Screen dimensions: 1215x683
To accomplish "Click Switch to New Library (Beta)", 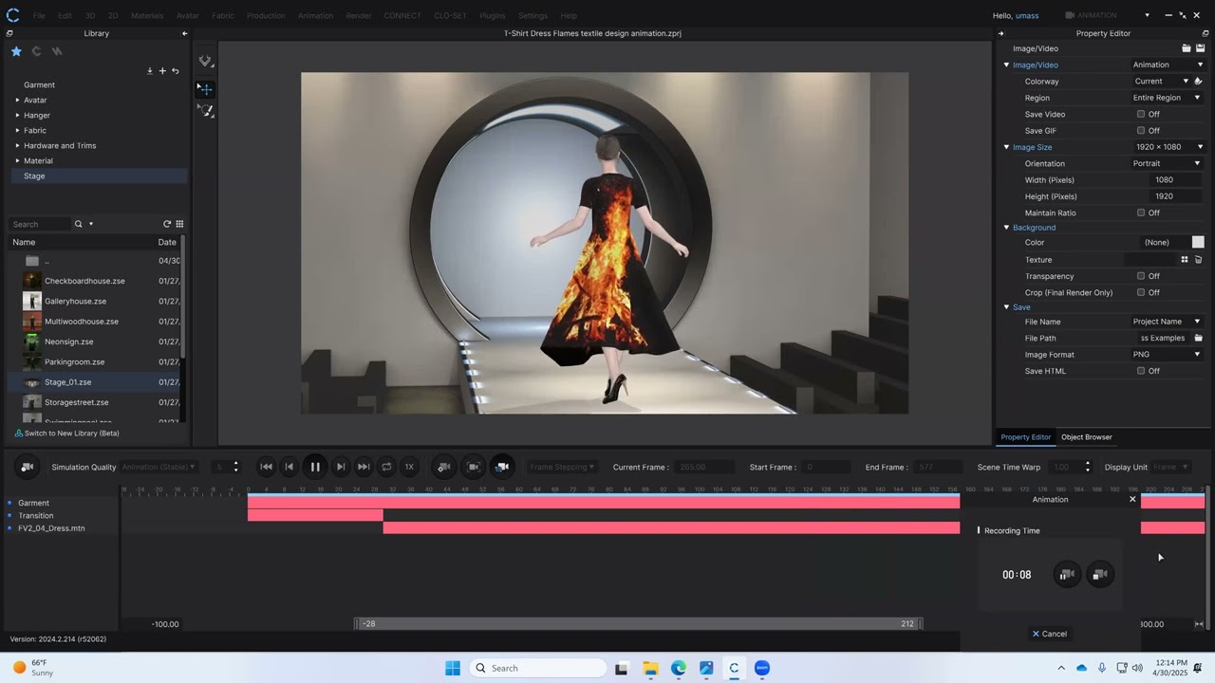I will (66, 434).
